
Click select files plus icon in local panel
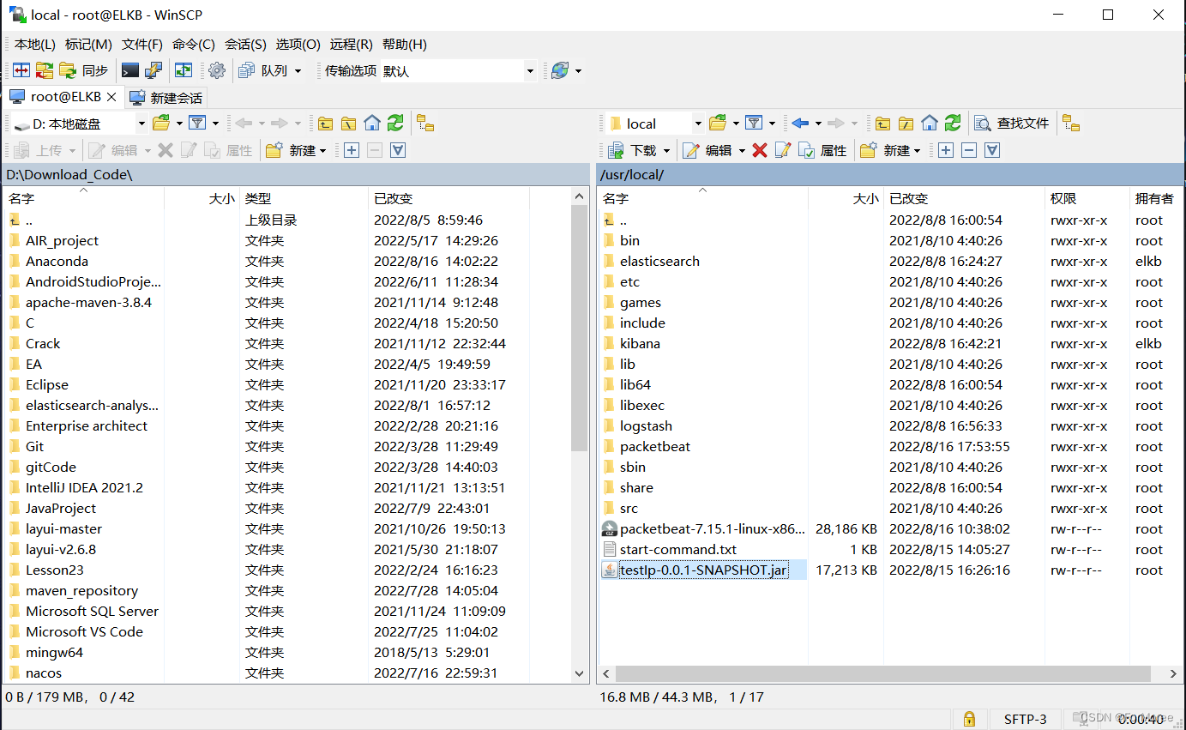click(x=352, y=150)
